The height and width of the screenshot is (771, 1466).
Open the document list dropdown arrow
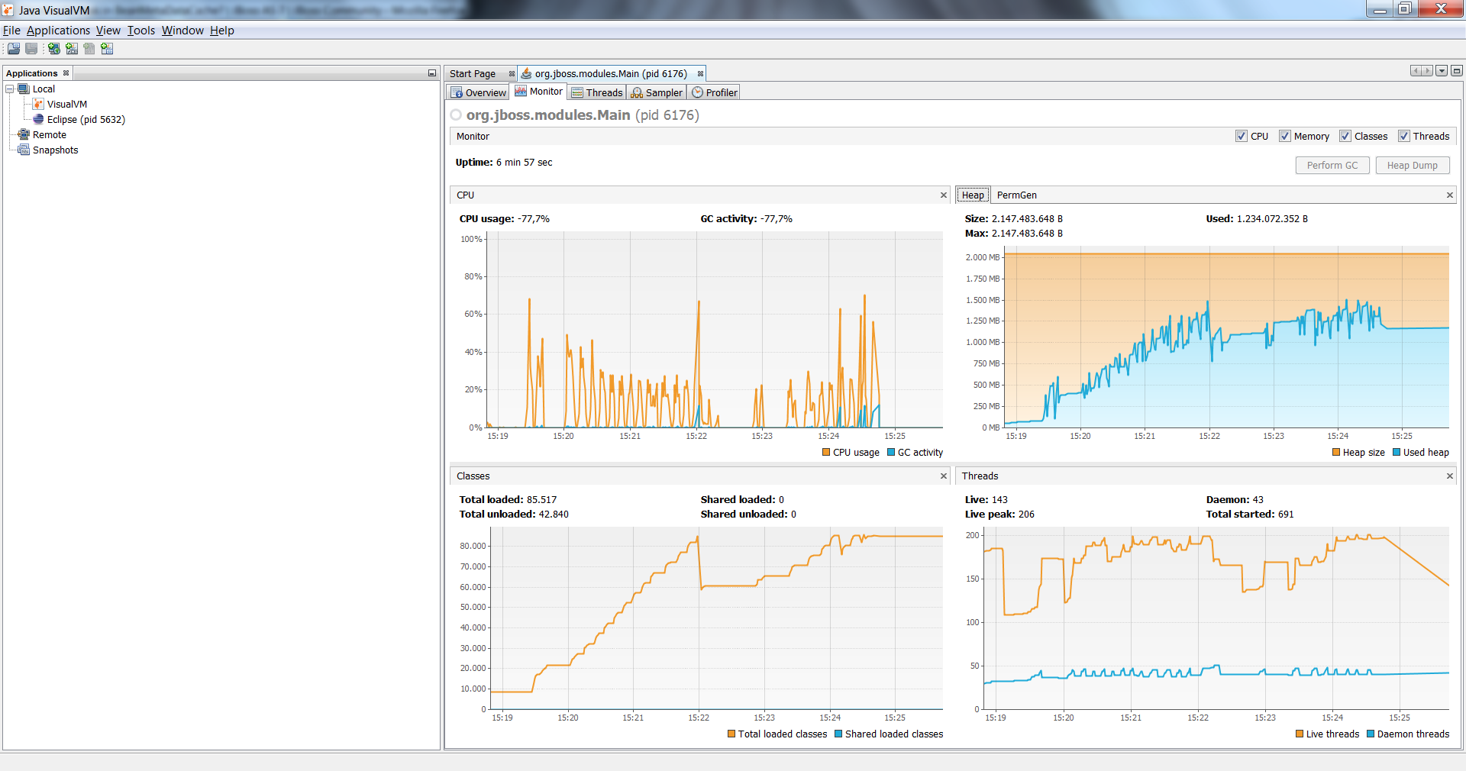1442,71
